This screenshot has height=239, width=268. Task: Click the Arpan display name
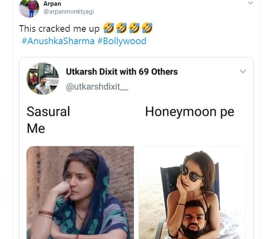(52, 4)
